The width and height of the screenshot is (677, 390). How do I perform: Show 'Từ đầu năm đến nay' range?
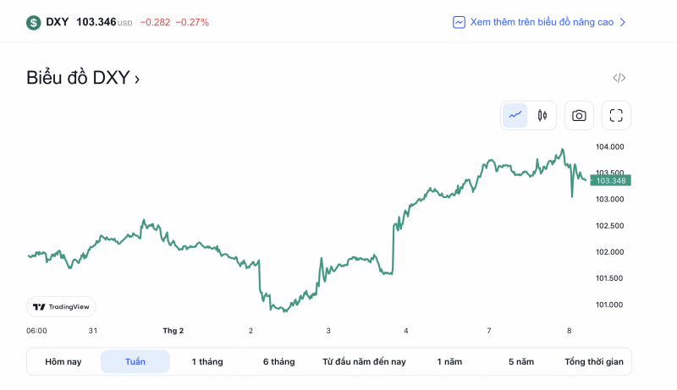pyautogui.click(x=364, y=362)
